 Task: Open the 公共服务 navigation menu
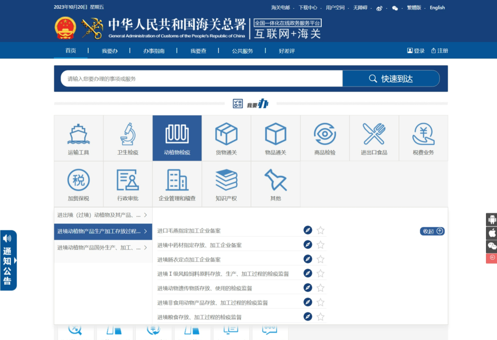coord(243,51)
